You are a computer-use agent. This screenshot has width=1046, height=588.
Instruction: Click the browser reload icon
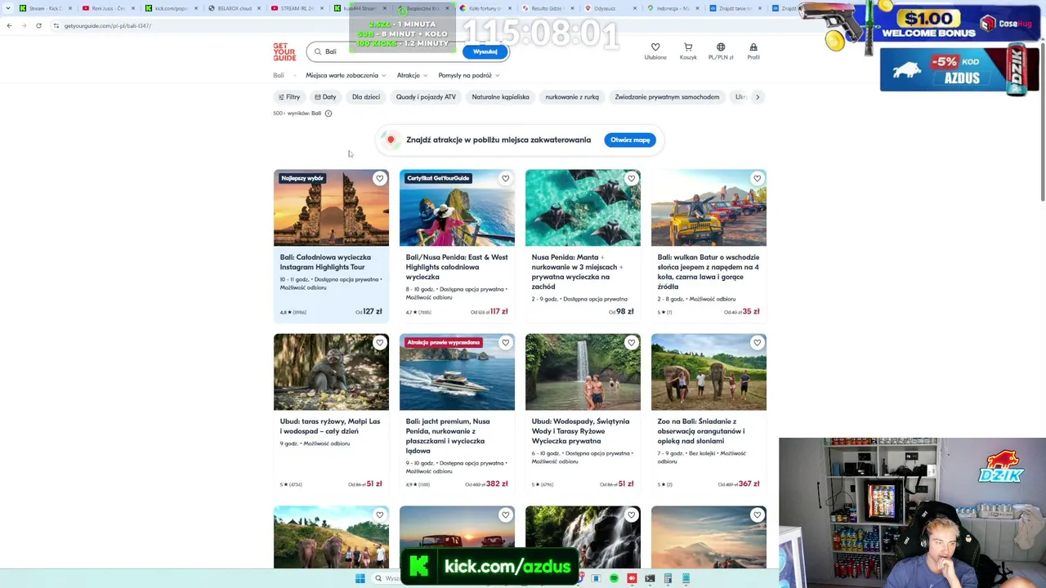(38, 25)
